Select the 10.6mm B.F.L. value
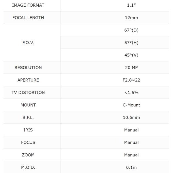The height and width of the screenshot is (173, 173). point(131,117)
